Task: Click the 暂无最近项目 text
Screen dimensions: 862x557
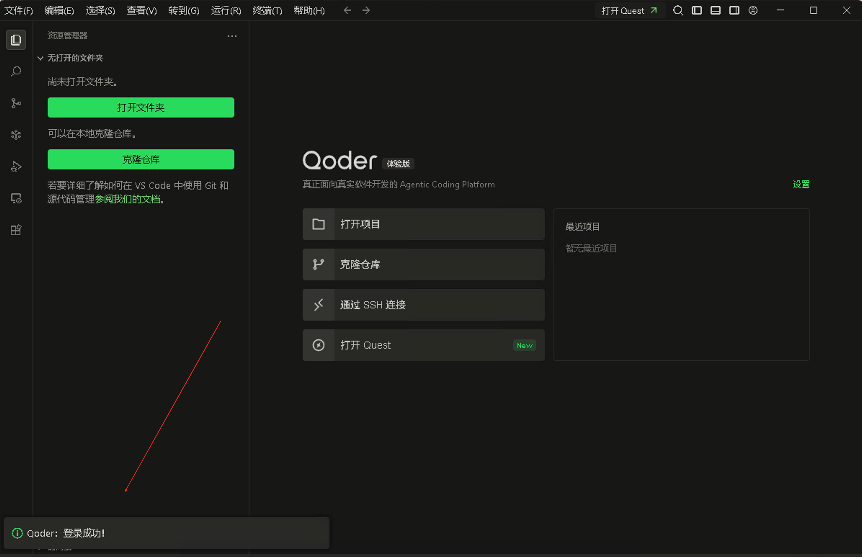Action: click(591, 249)
